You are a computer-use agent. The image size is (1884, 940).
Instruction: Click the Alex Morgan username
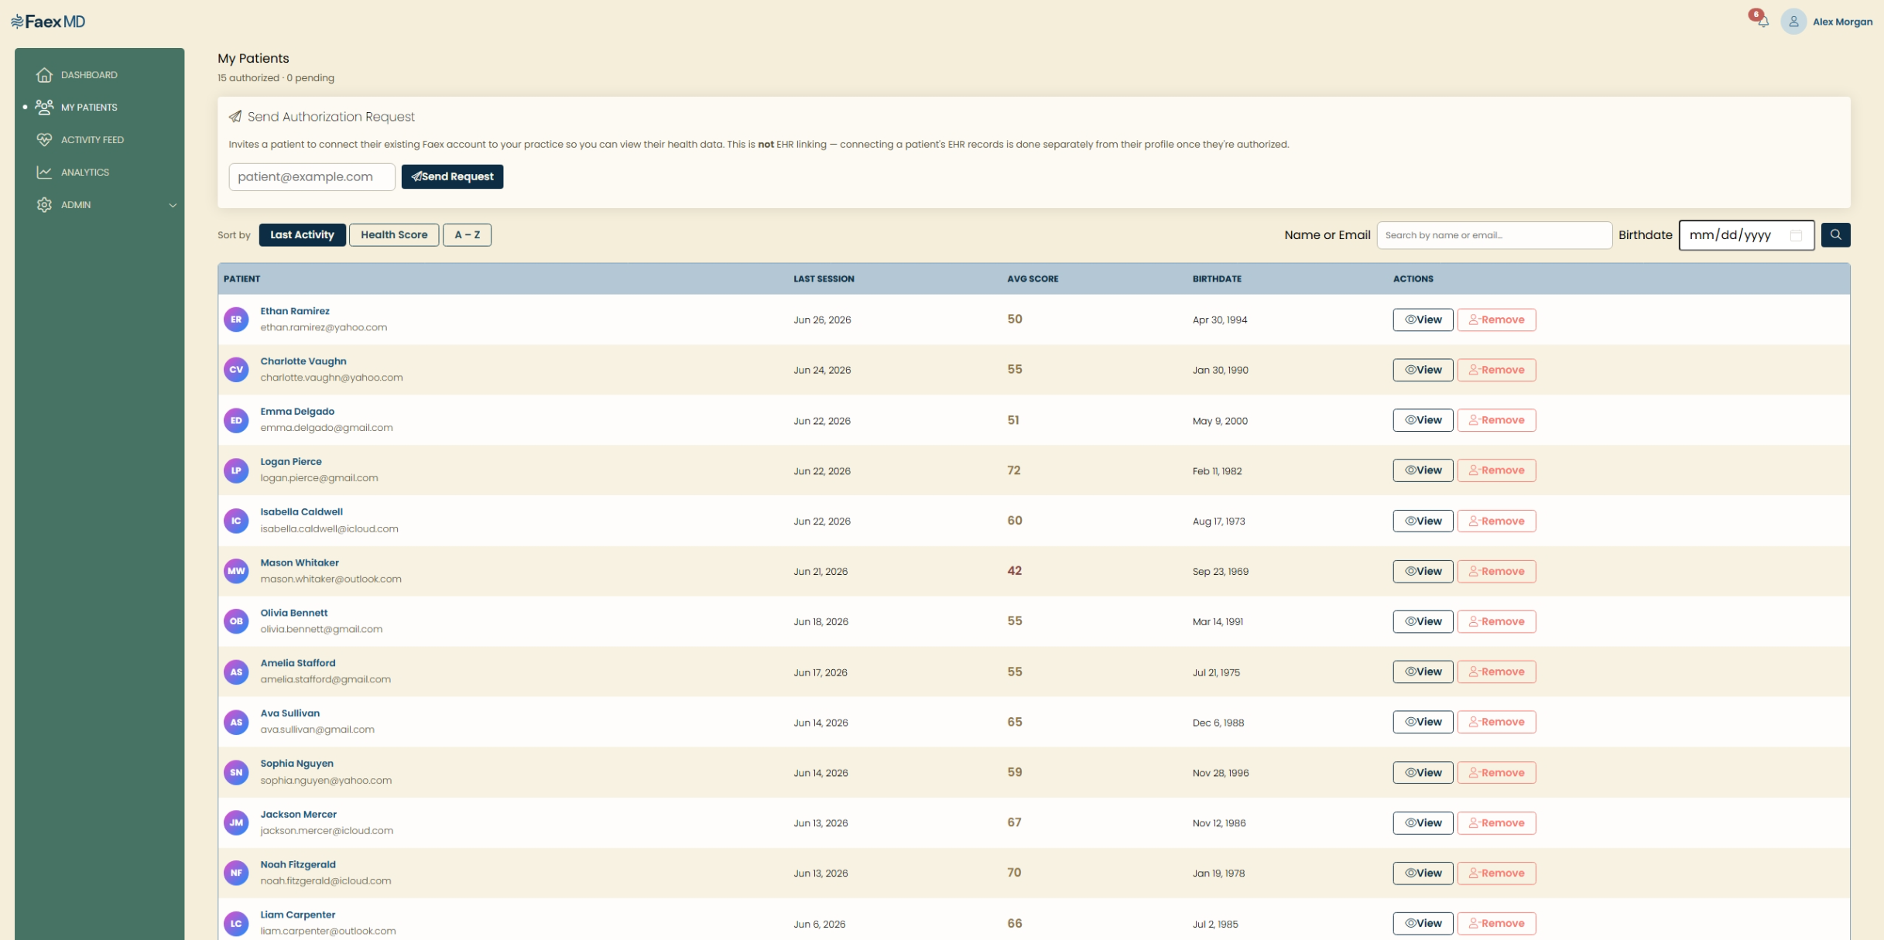pos(1842,22)
